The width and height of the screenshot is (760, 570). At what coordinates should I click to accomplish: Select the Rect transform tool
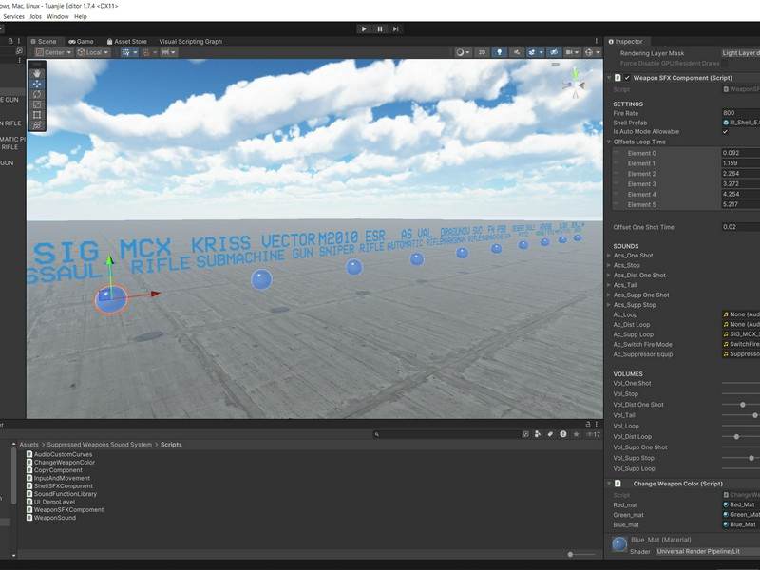click(x=37, y=115)
